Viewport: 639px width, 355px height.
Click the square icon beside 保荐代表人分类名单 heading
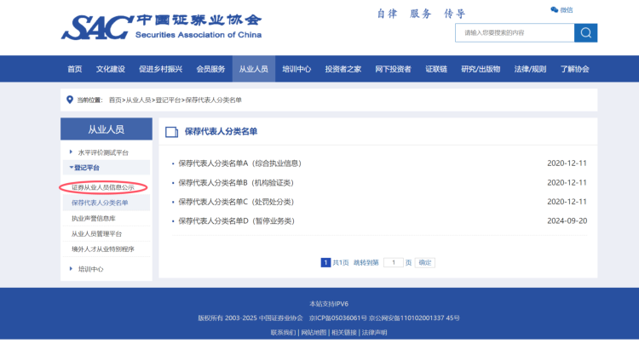point(171,132)
